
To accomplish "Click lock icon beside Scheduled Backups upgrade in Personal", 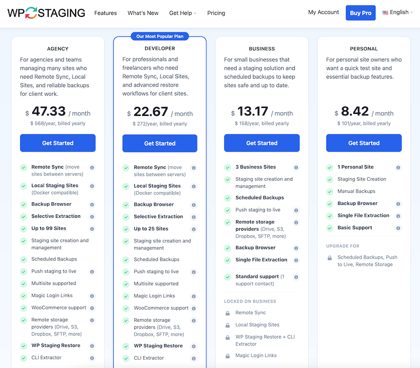I will tap(330, 258).
